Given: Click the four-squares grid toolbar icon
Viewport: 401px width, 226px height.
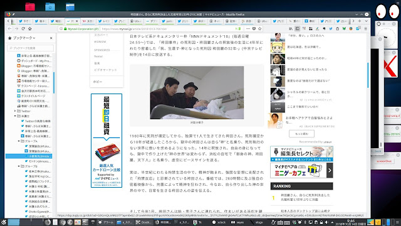Looking at the screenshot, I should point(311,29).
